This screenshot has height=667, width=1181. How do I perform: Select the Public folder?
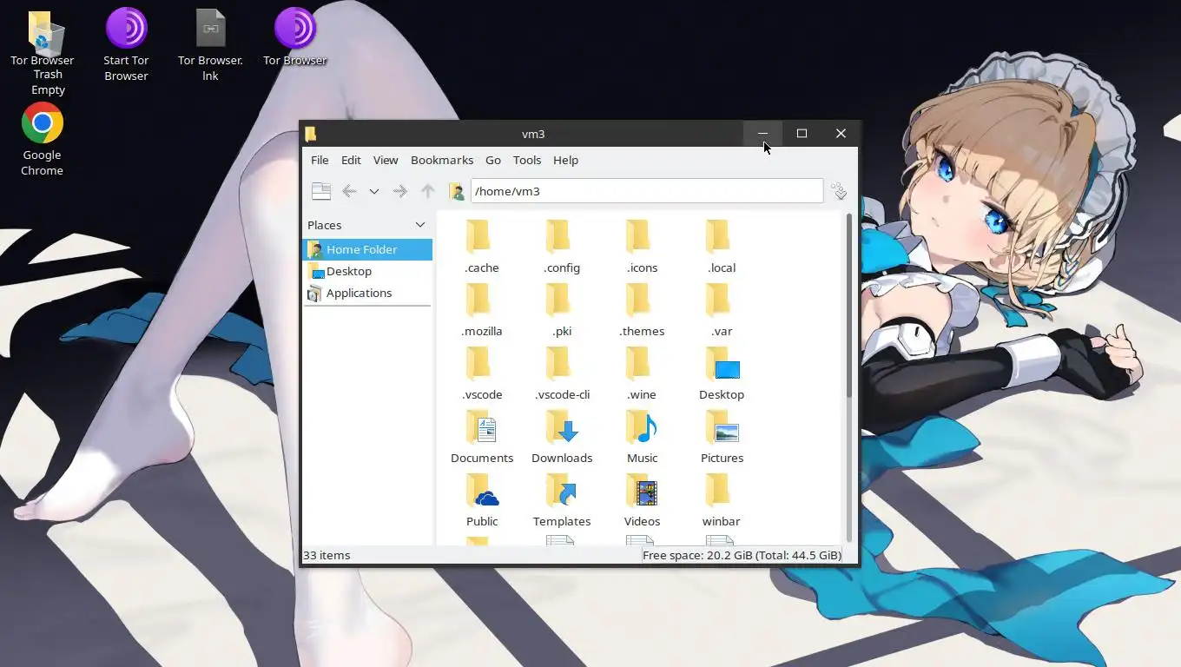coord(482,500)
